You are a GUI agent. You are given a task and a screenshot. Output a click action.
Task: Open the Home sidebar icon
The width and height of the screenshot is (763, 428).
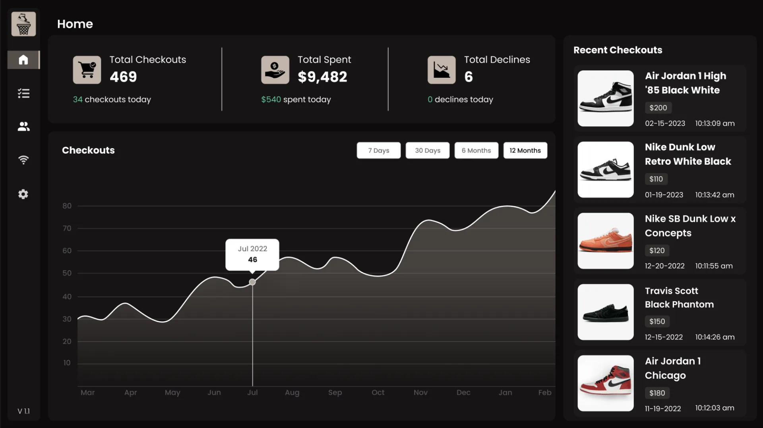point(23,60)
